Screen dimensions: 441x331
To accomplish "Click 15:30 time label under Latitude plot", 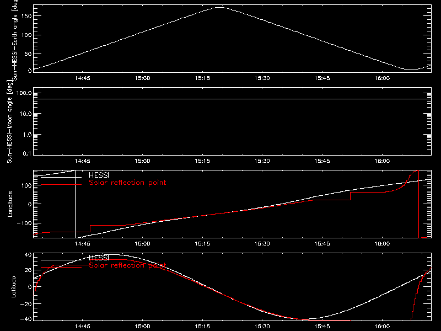I will 262,327.
